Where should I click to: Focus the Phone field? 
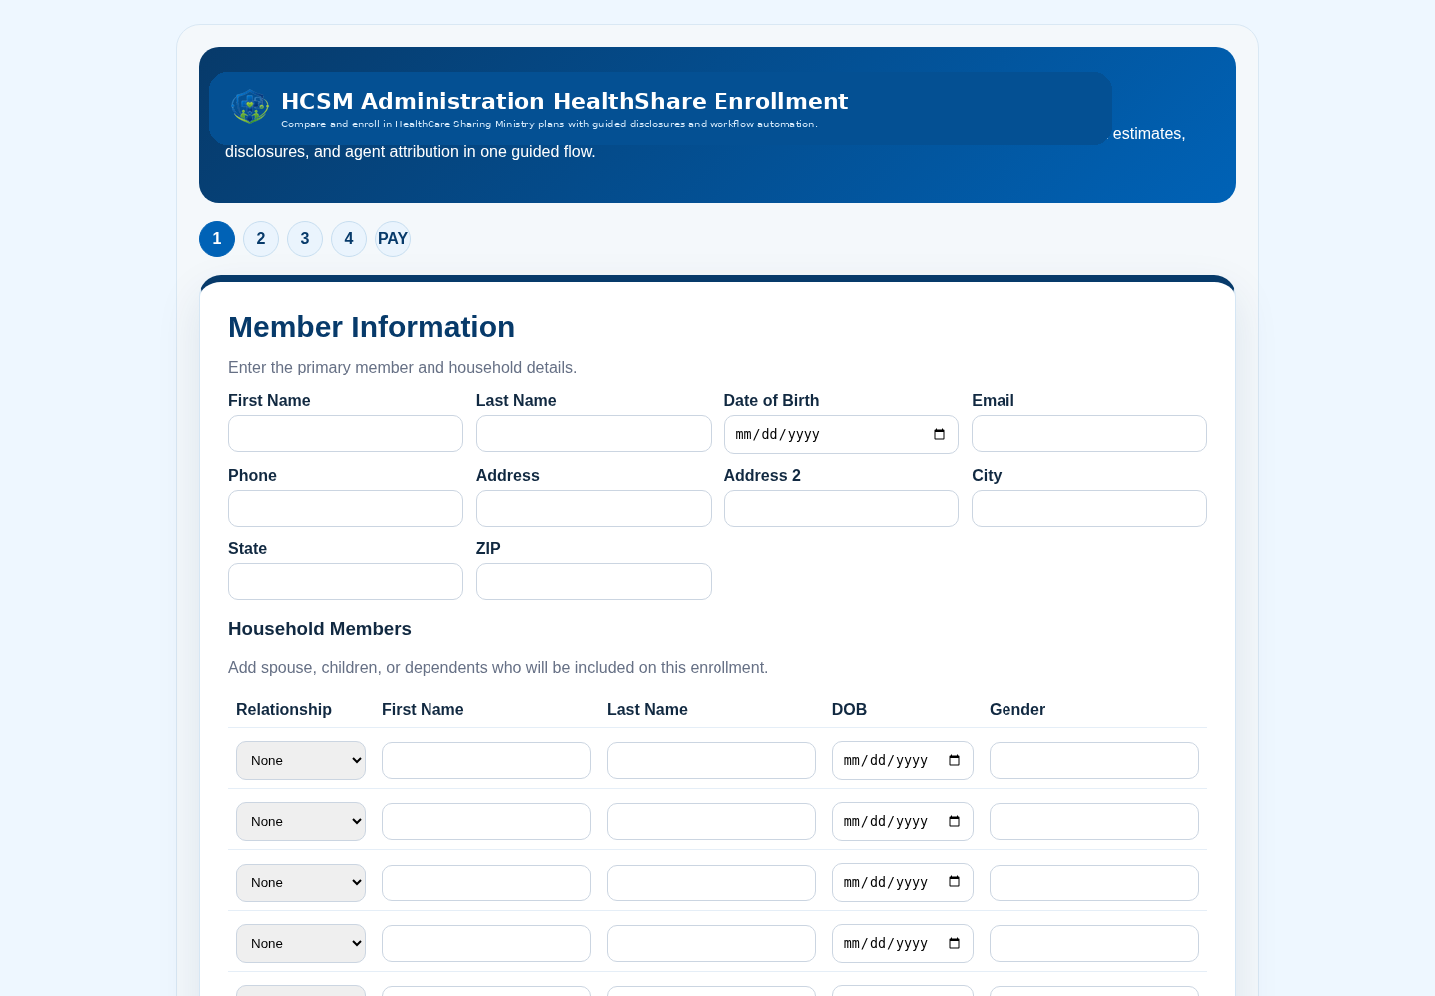coord(346,509)
